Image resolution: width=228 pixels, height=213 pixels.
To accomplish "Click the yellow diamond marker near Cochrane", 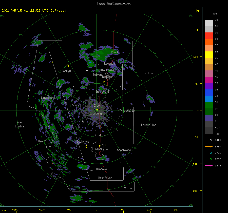I will [x=87, y=146].
